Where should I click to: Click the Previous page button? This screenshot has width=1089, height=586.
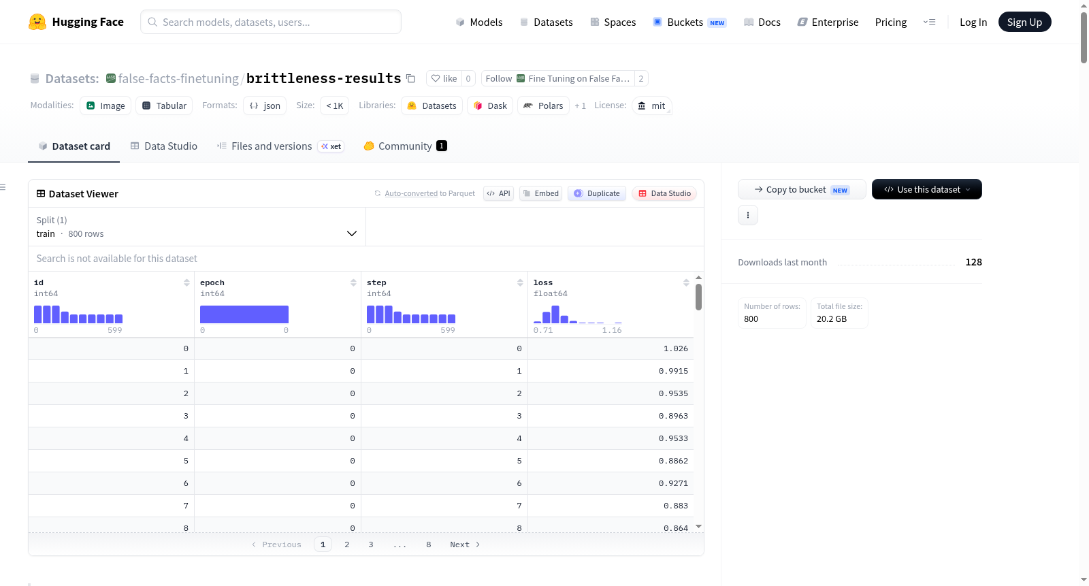276,544
